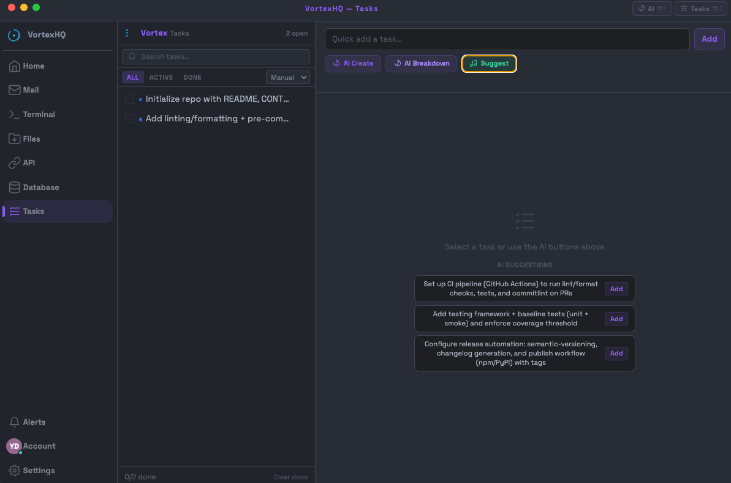Launch the Terminal prompt icon
731x483 pixels.
pyautogui.click(x=14, y=115)
